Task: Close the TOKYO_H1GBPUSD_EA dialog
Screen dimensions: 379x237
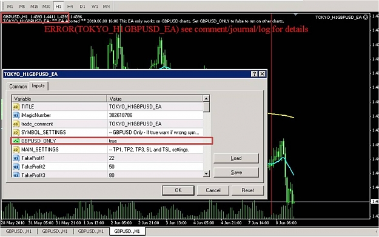Action: [x=262, y=74]
